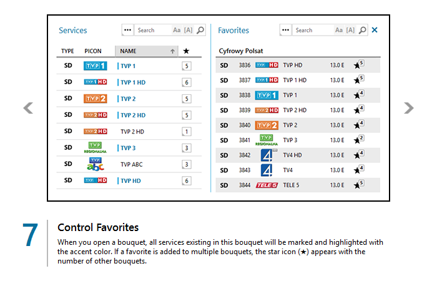The width and height of the screenshot is (437, 281).
Task: Go to the previous slide arrow
Action: [28, 108]
